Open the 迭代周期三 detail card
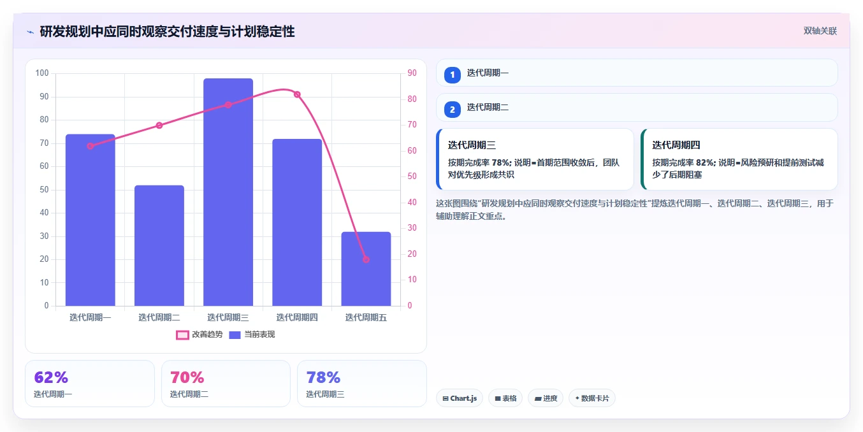Viewport: 863px width, 432px height. click(x=535, y=159)
